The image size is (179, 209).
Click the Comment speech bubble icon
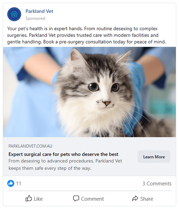(x=76, y=198)
